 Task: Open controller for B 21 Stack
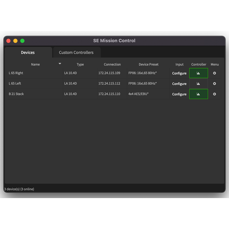coord(198,94)
